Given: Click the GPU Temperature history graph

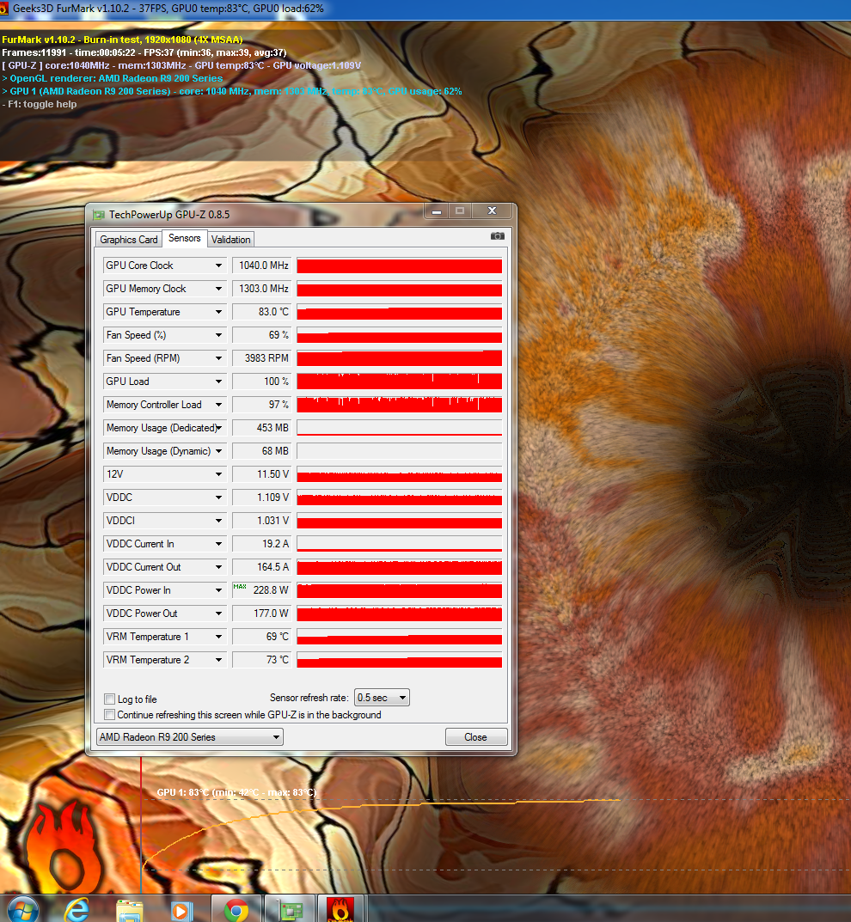Looking at the screenshot, I should [400, 312].
